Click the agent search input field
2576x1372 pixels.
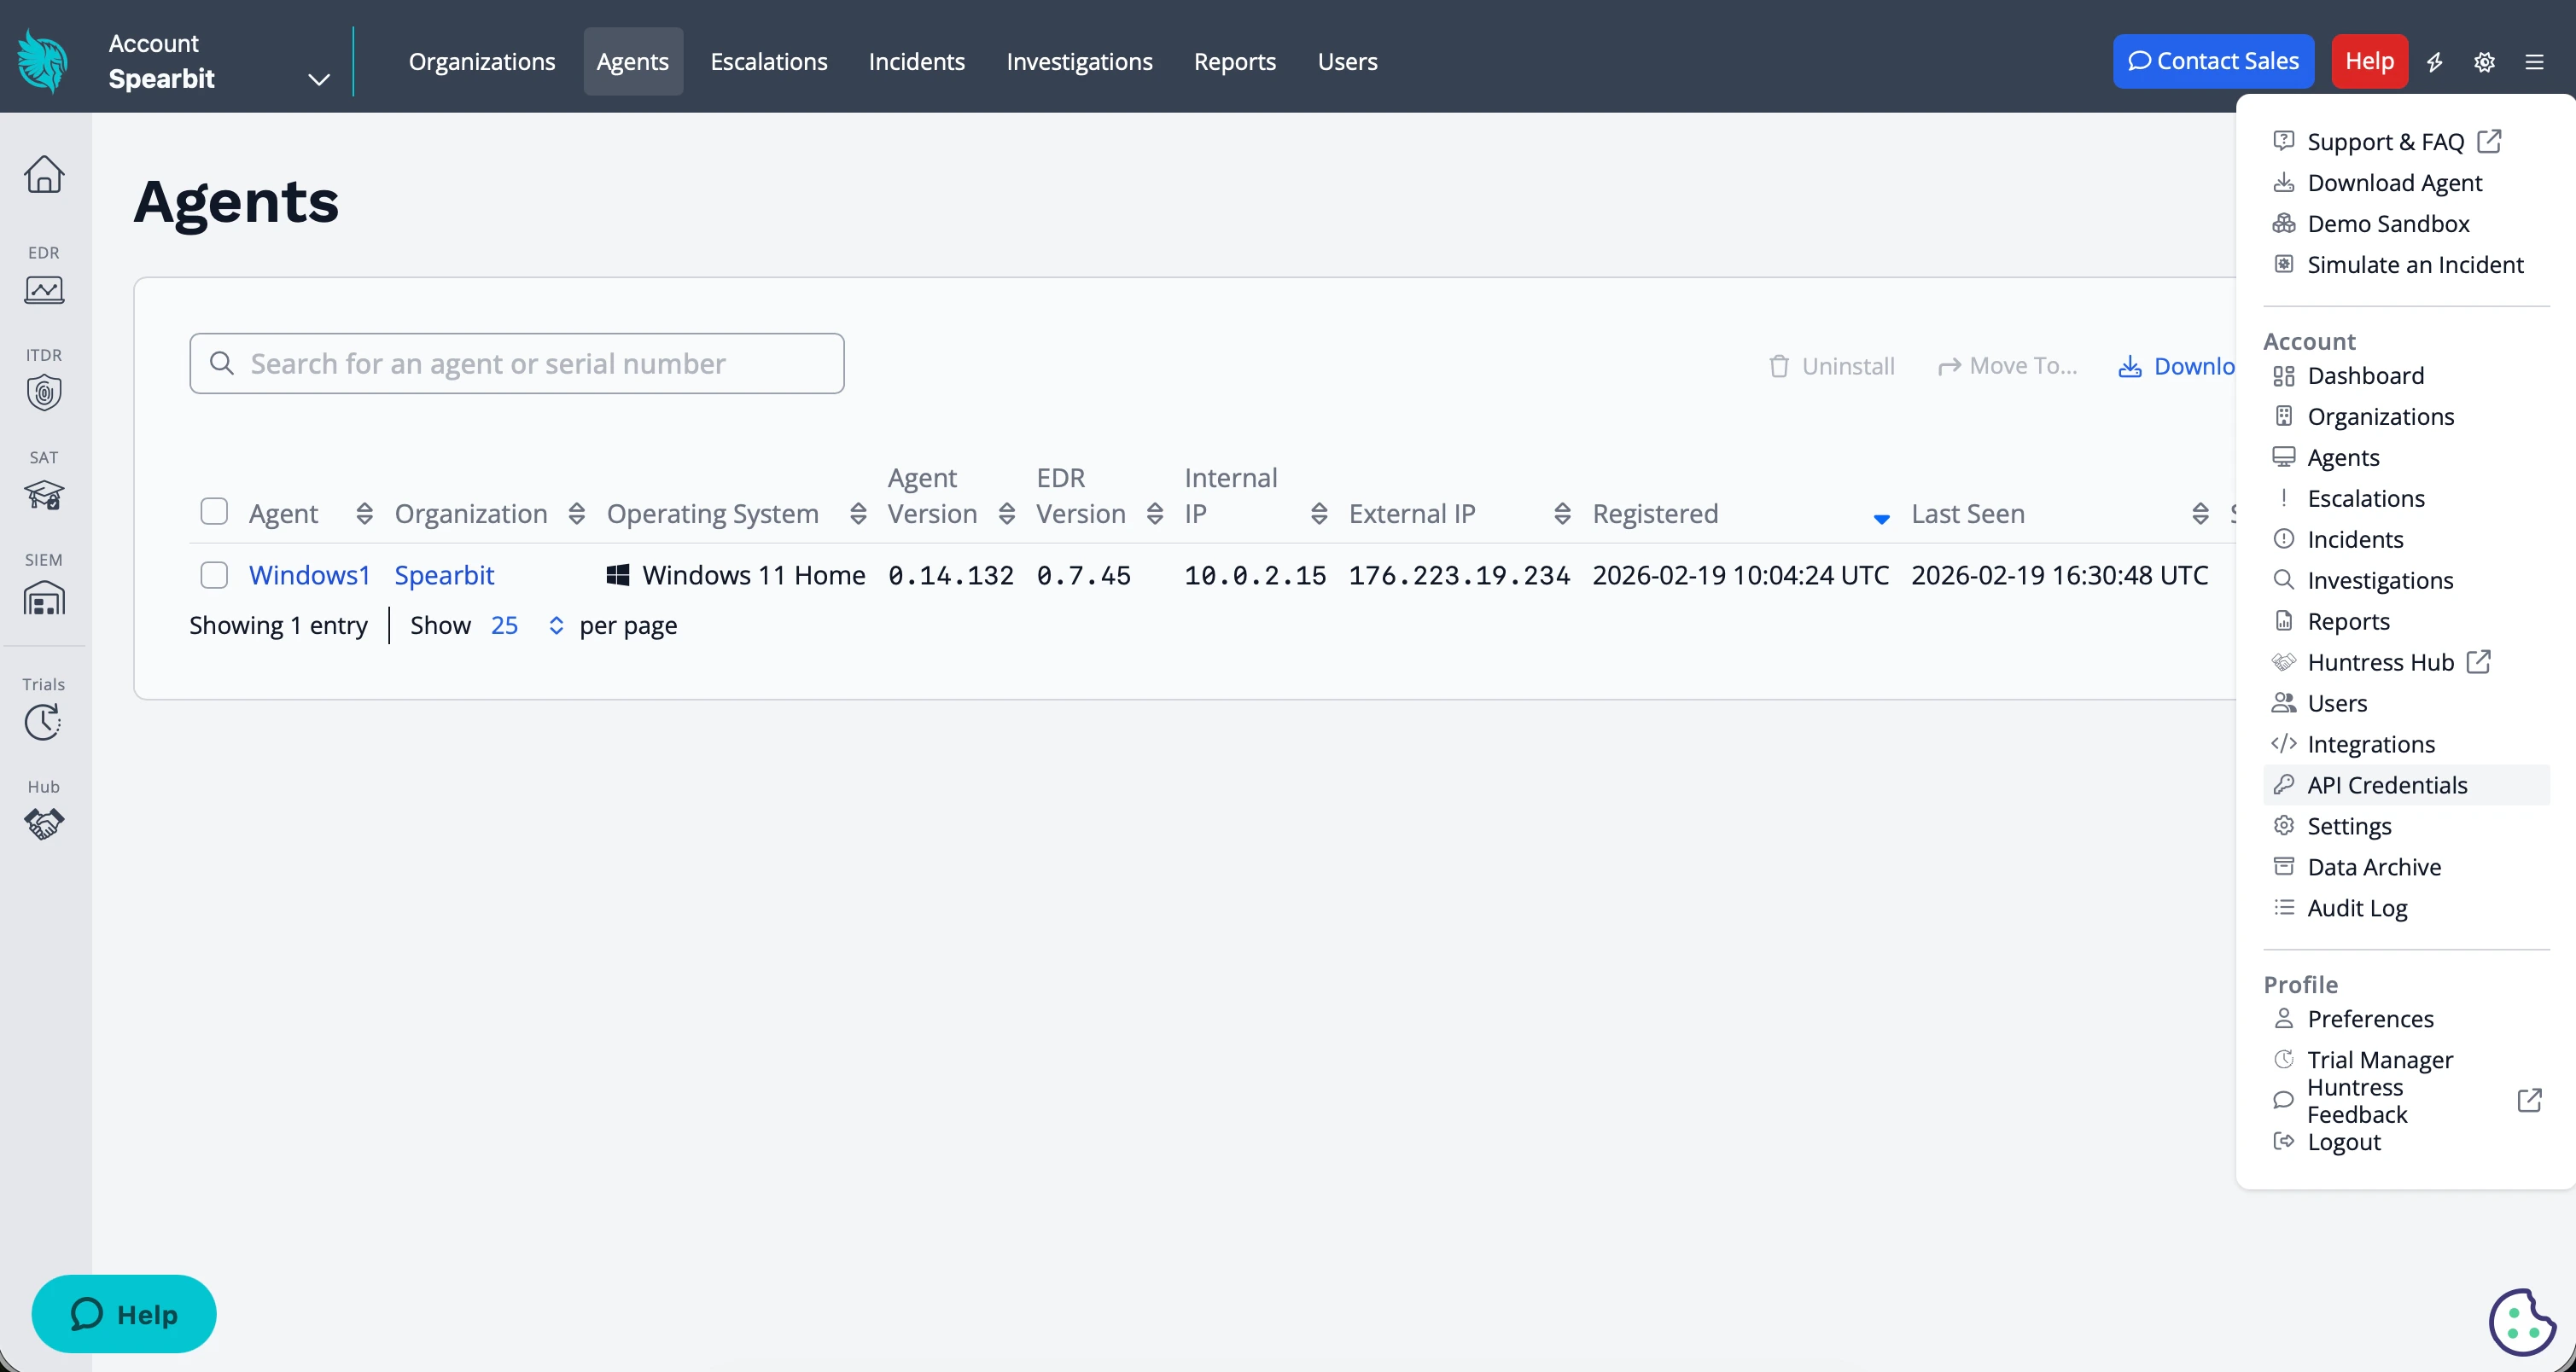click(516, 363)
